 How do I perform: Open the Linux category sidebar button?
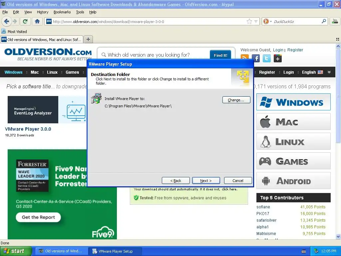pyautogui.click(x=293, y=141)
